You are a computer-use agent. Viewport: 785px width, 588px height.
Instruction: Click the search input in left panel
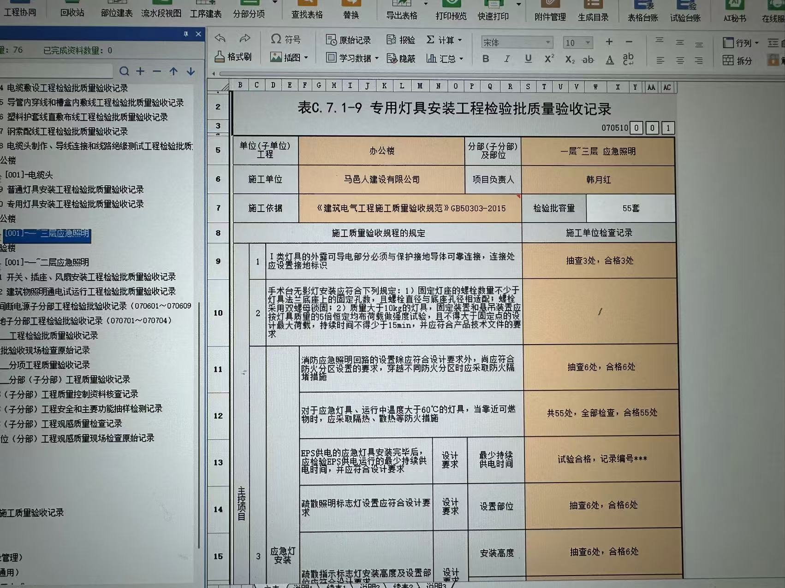[56, 71]
